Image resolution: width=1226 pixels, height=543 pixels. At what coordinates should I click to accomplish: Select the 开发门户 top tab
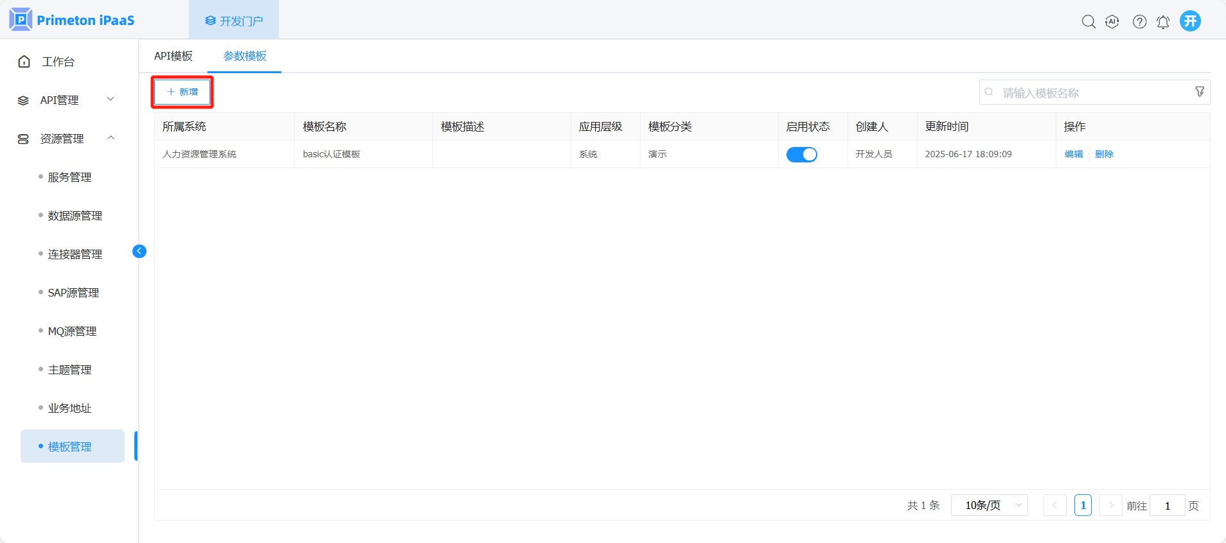[x=234, y=21]
